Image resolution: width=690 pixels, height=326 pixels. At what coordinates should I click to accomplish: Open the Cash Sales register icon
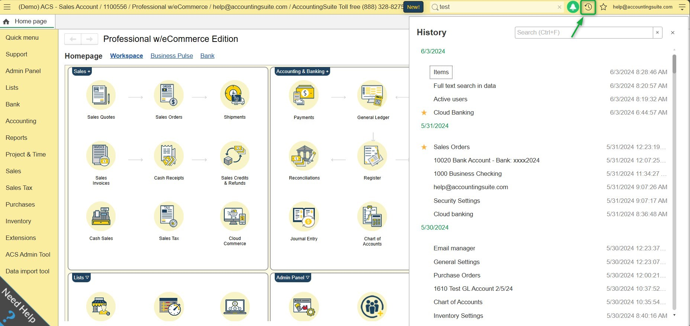tap(101, 217)
